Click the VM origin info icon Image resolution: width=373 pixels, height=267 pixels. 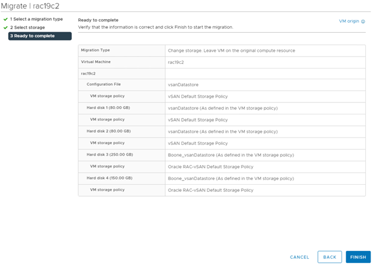point(363,21)
